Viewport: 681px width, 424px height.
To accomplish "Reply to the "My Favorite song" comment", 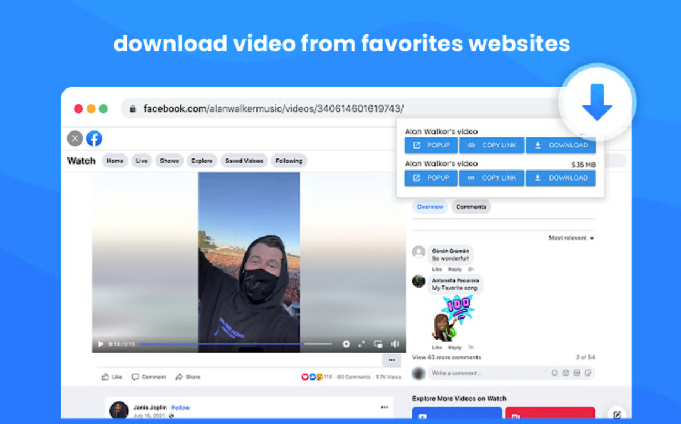I will [454, 348].
